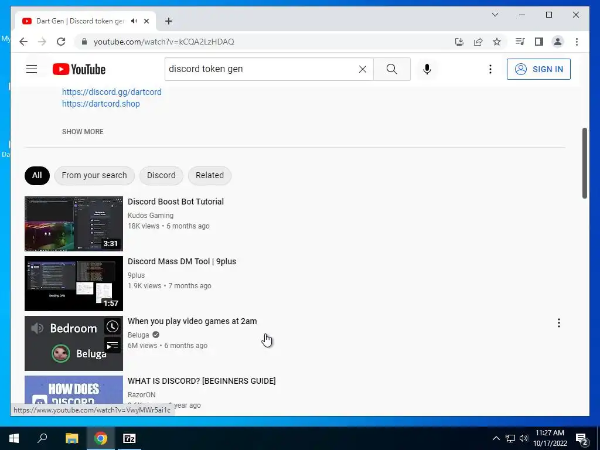This screenshot has height=450, width=600.
Task: Open HOW DOES DISCORD thumbnail
Action: 74,390
